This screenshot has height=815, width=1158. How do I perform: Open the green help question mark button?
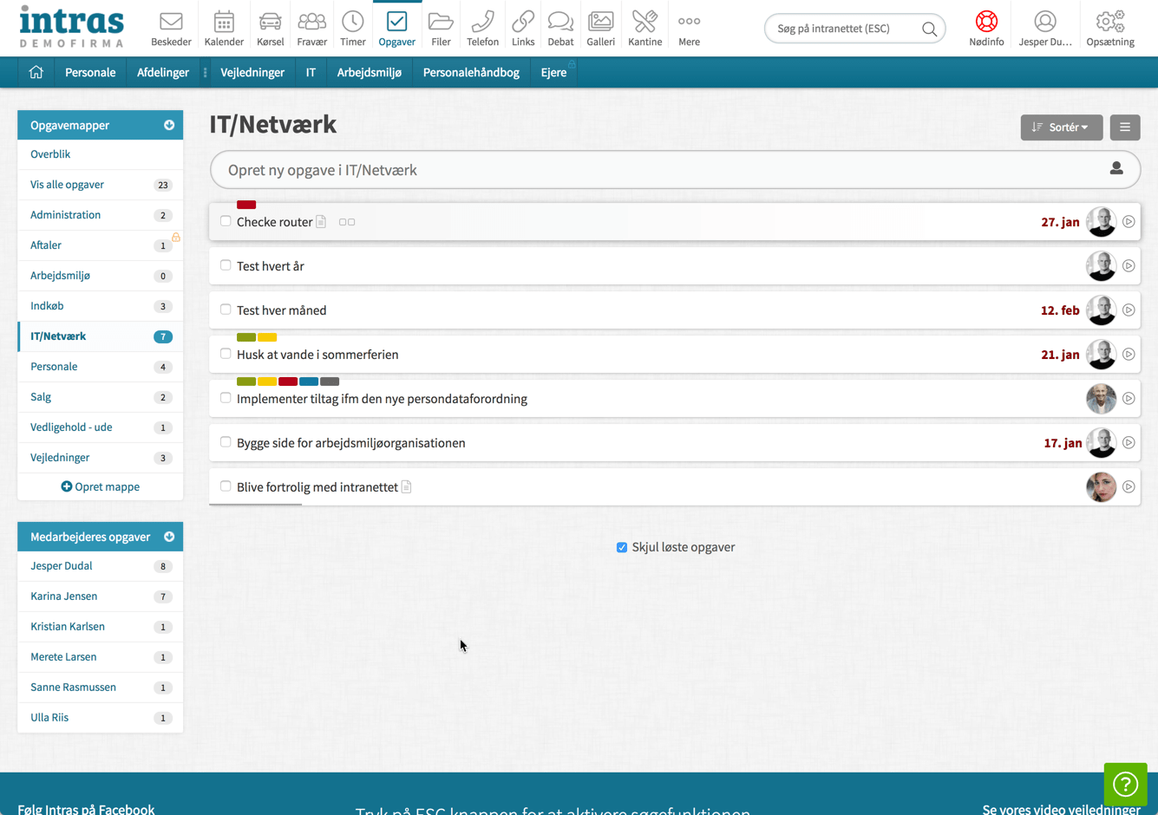tap(1125, 784)
